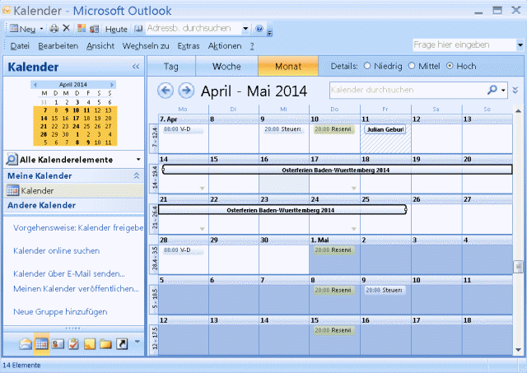The height and width of the screenshot is (373, 527).
Task: Open the toolbar options overflow arrow
Action: [x=269, y=33]
